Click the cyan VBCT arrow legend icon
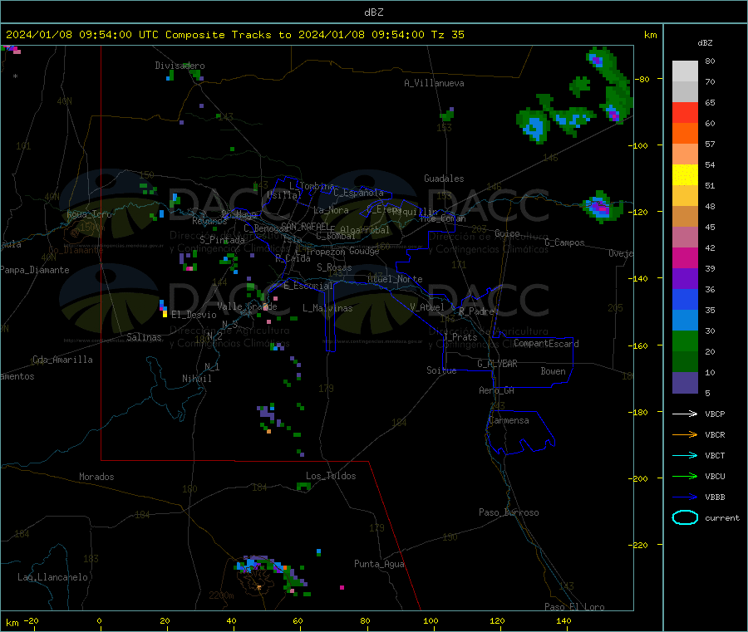 click(685, 456)
